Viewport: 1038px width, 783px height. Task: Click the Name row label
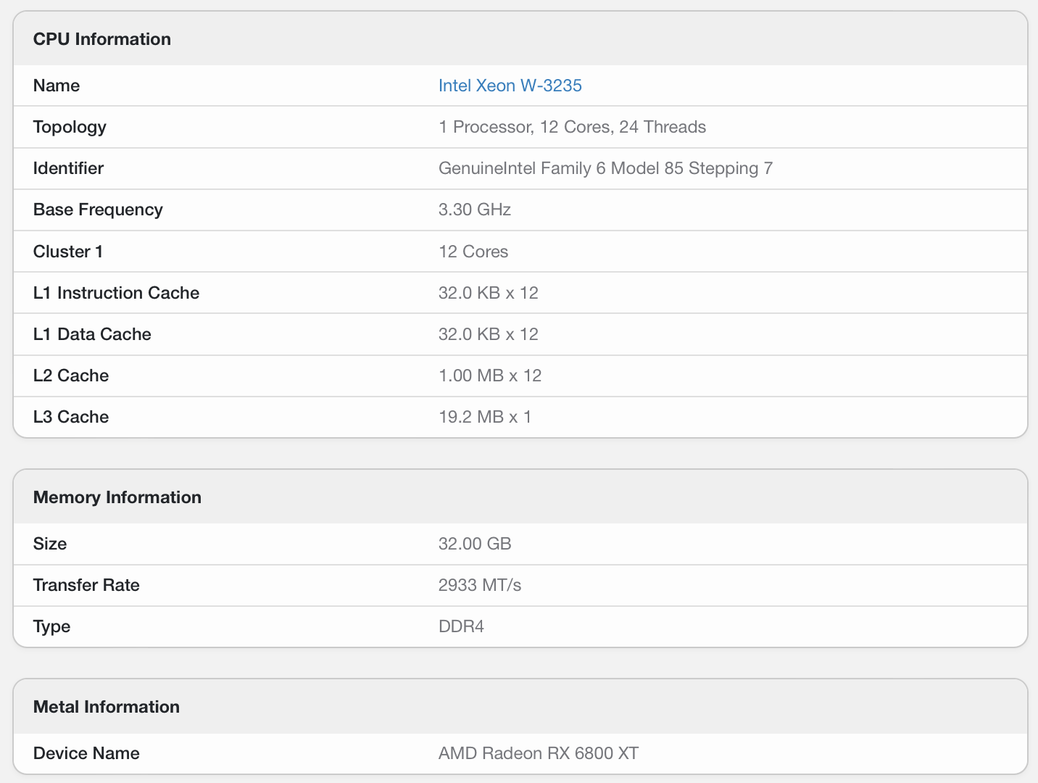[57, 86]
